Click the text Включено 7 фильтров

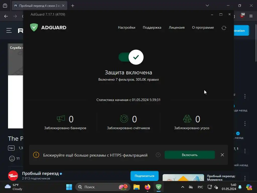pos(116,79)
